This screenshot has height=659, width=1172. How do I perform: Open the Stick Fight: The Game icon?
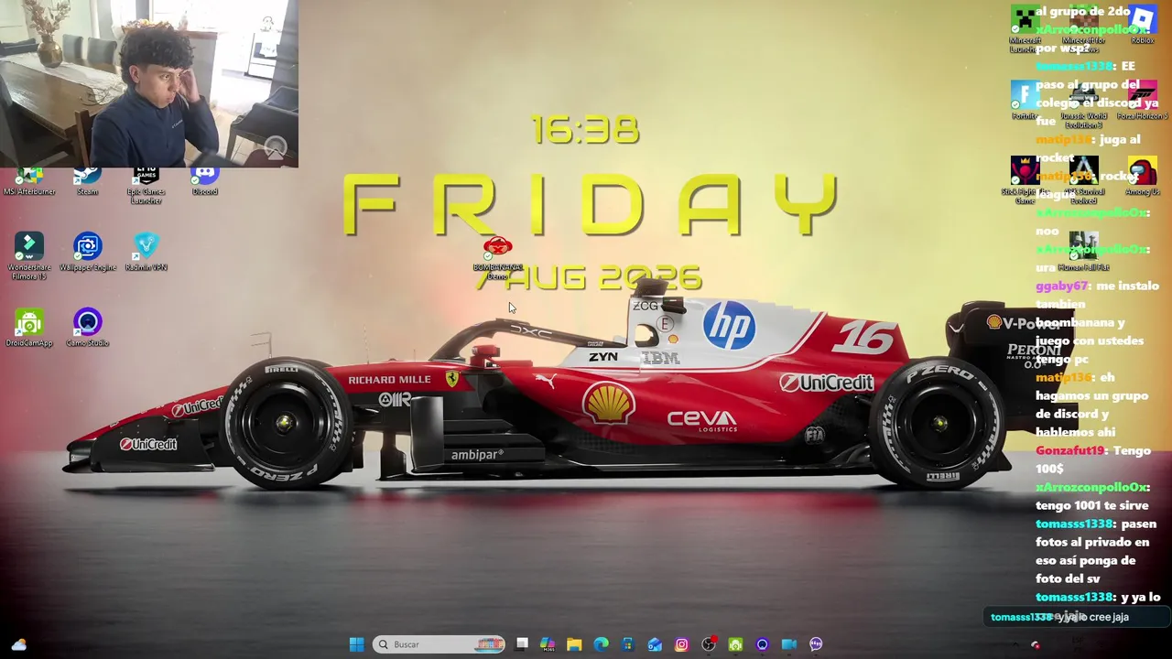(x=1025, y=180)
